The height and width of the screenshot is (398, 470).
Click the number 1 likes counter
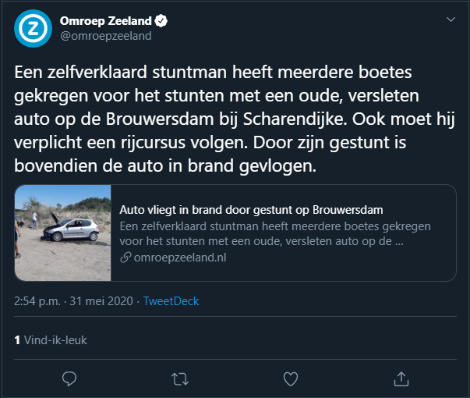pos(16,340)
